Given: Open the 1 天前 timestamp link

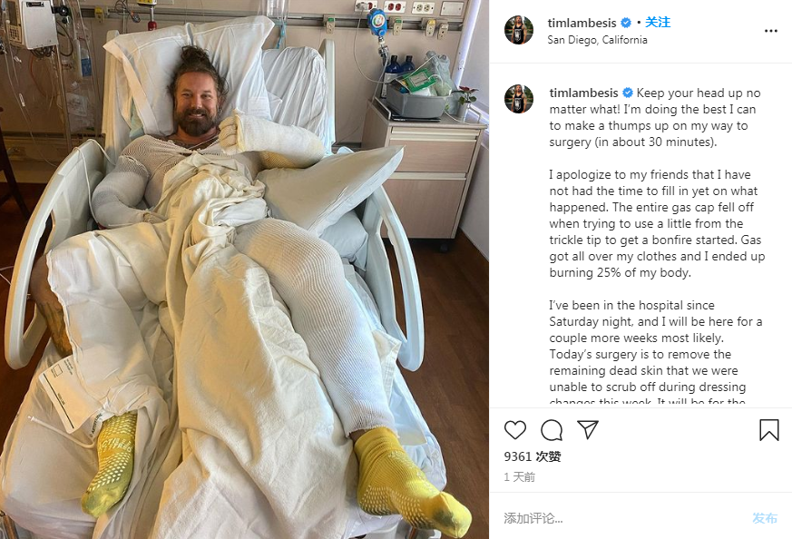Looking at the screenshot, I should coord(519,477).
